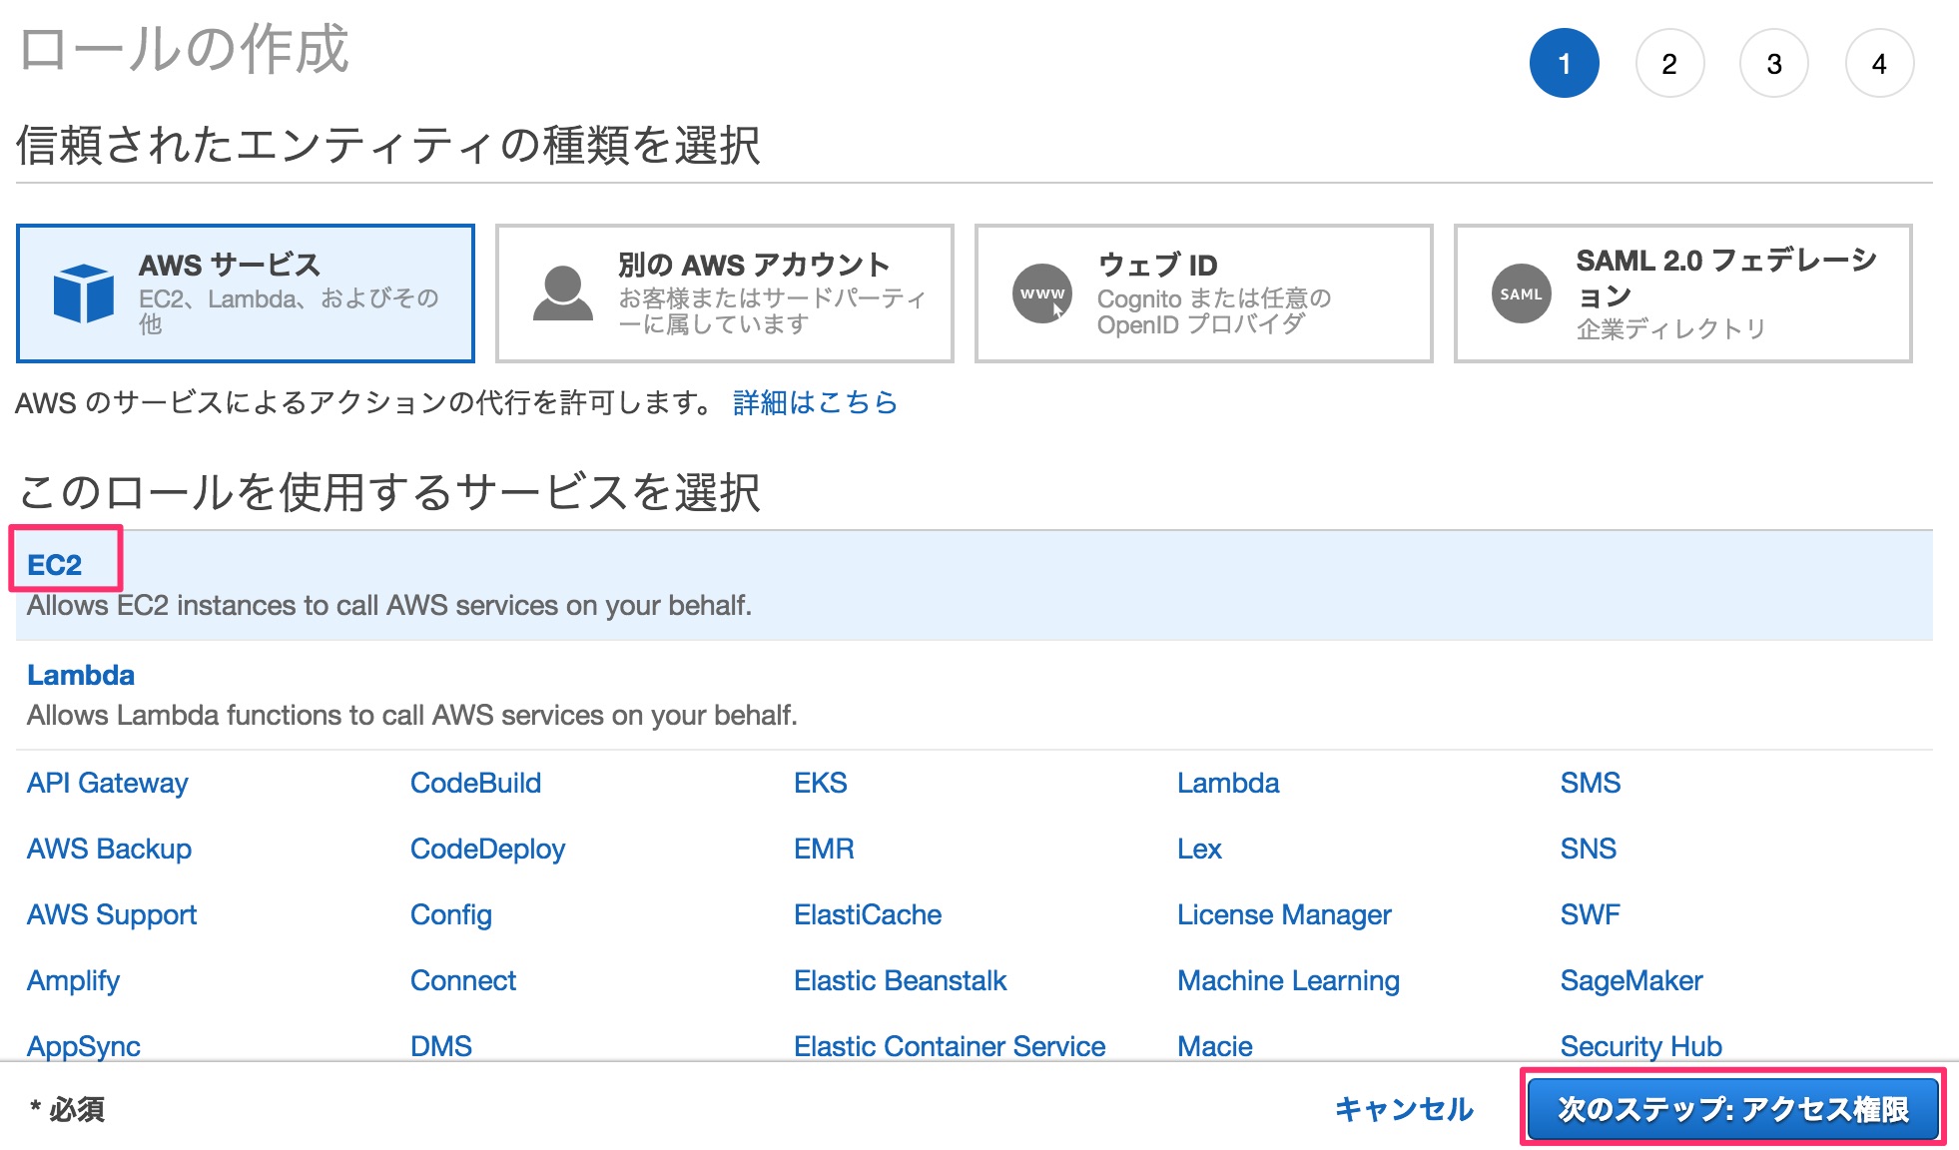Image resolution: width=1959 pixels, height=1150 pixels.
Task: Select Lambda as the service for this role
Action: (81, 674)
